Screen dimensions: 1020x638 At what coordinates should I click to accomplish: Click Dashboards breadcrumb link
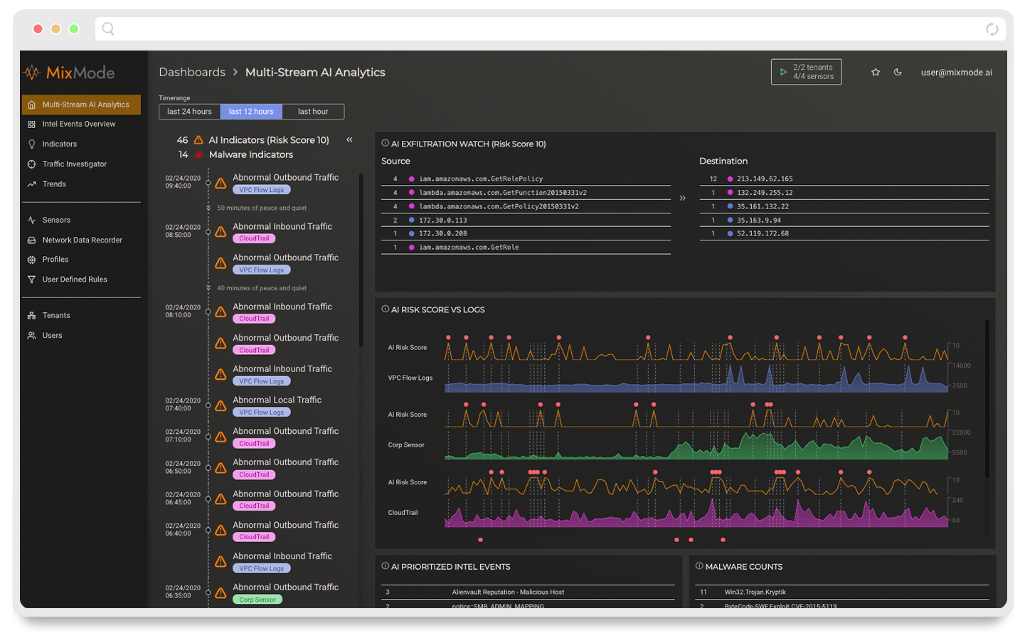click(192, 73)
